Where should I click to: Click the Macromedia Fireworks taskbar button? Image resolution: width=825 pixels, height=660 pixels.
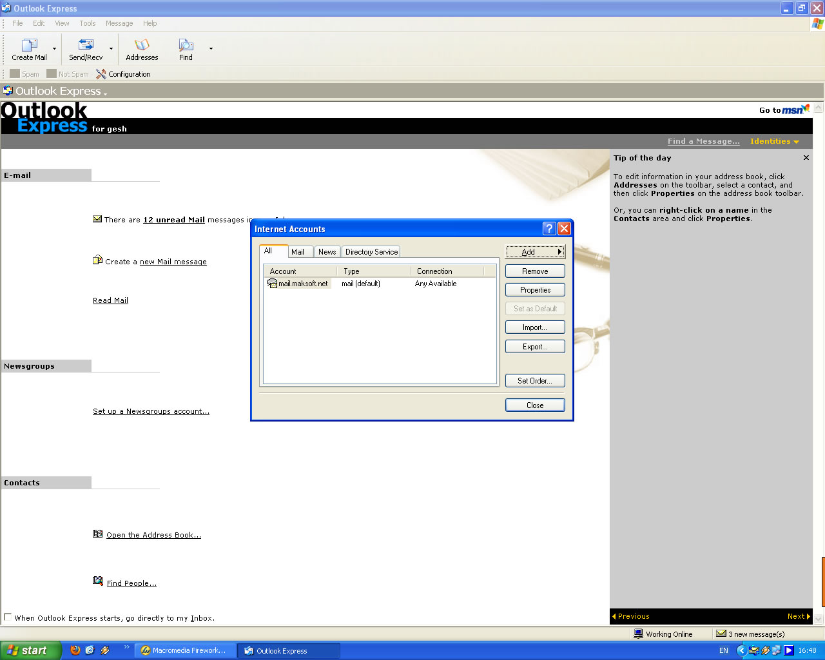click(x=186, y=650)
